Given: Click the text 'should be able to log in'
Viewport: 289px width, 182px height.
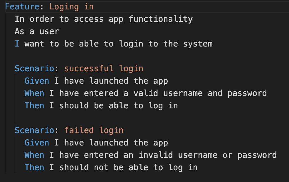Looking at the screenshot, I should tap(119, 106).
